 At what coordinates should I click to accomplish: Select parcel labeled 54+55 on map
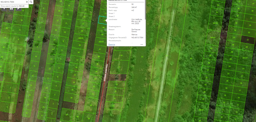(x=215, y=23)
